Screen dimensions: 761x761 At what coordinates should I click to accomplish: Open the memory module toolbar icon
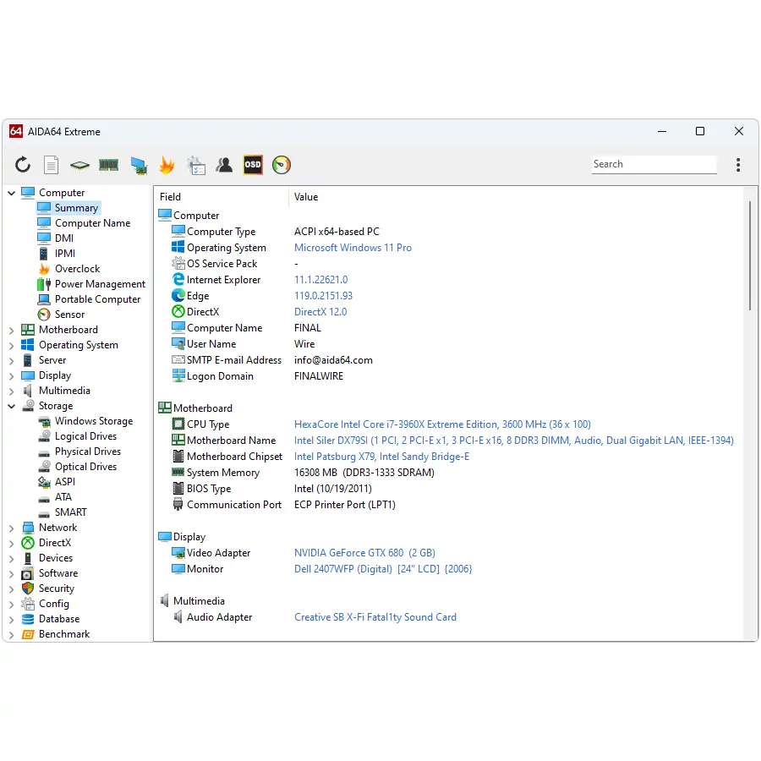point(109,165)
